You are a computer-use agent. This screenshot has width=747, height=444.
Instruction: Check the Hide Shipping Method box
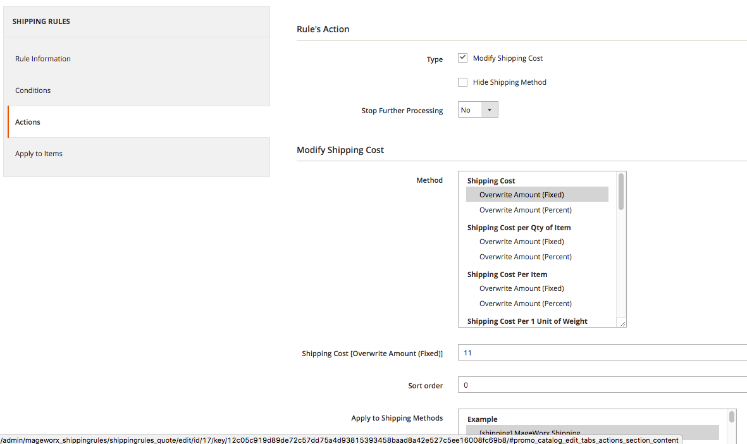462,82
